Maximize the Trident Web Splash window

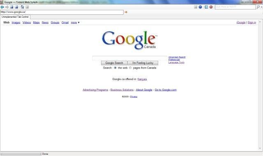(x=249, y=2)
